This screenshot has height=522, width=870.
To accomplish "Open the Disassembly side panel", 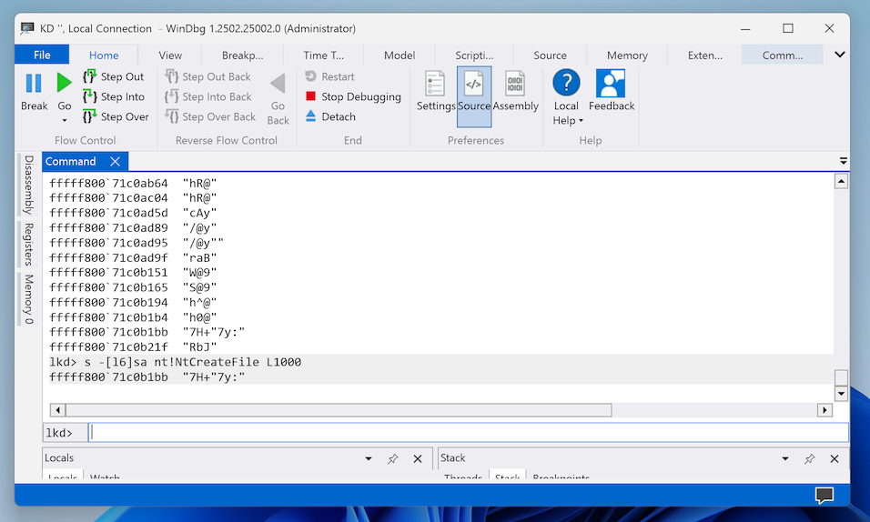I will [28, 185].
